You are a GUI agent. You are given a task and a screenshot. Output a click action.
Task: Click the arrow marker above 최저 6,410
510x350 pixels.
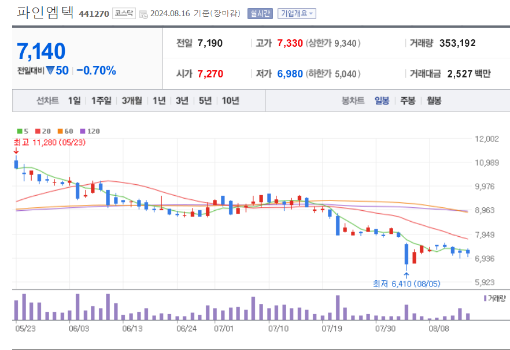407,274
